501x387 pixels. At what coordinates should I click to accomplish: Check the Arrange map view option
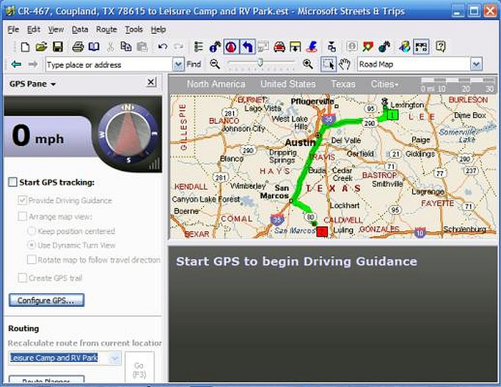(x=23, y=216)
